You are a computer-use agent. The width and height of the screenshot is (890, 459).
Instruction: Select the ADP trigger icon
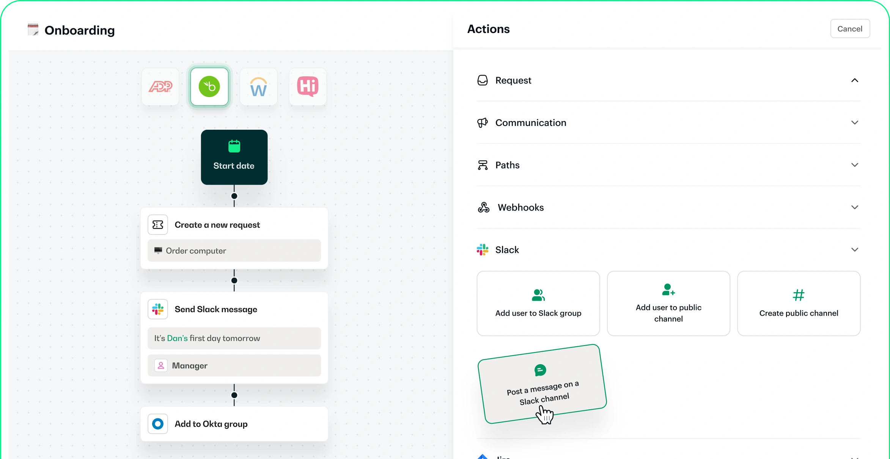pos(160,86)
